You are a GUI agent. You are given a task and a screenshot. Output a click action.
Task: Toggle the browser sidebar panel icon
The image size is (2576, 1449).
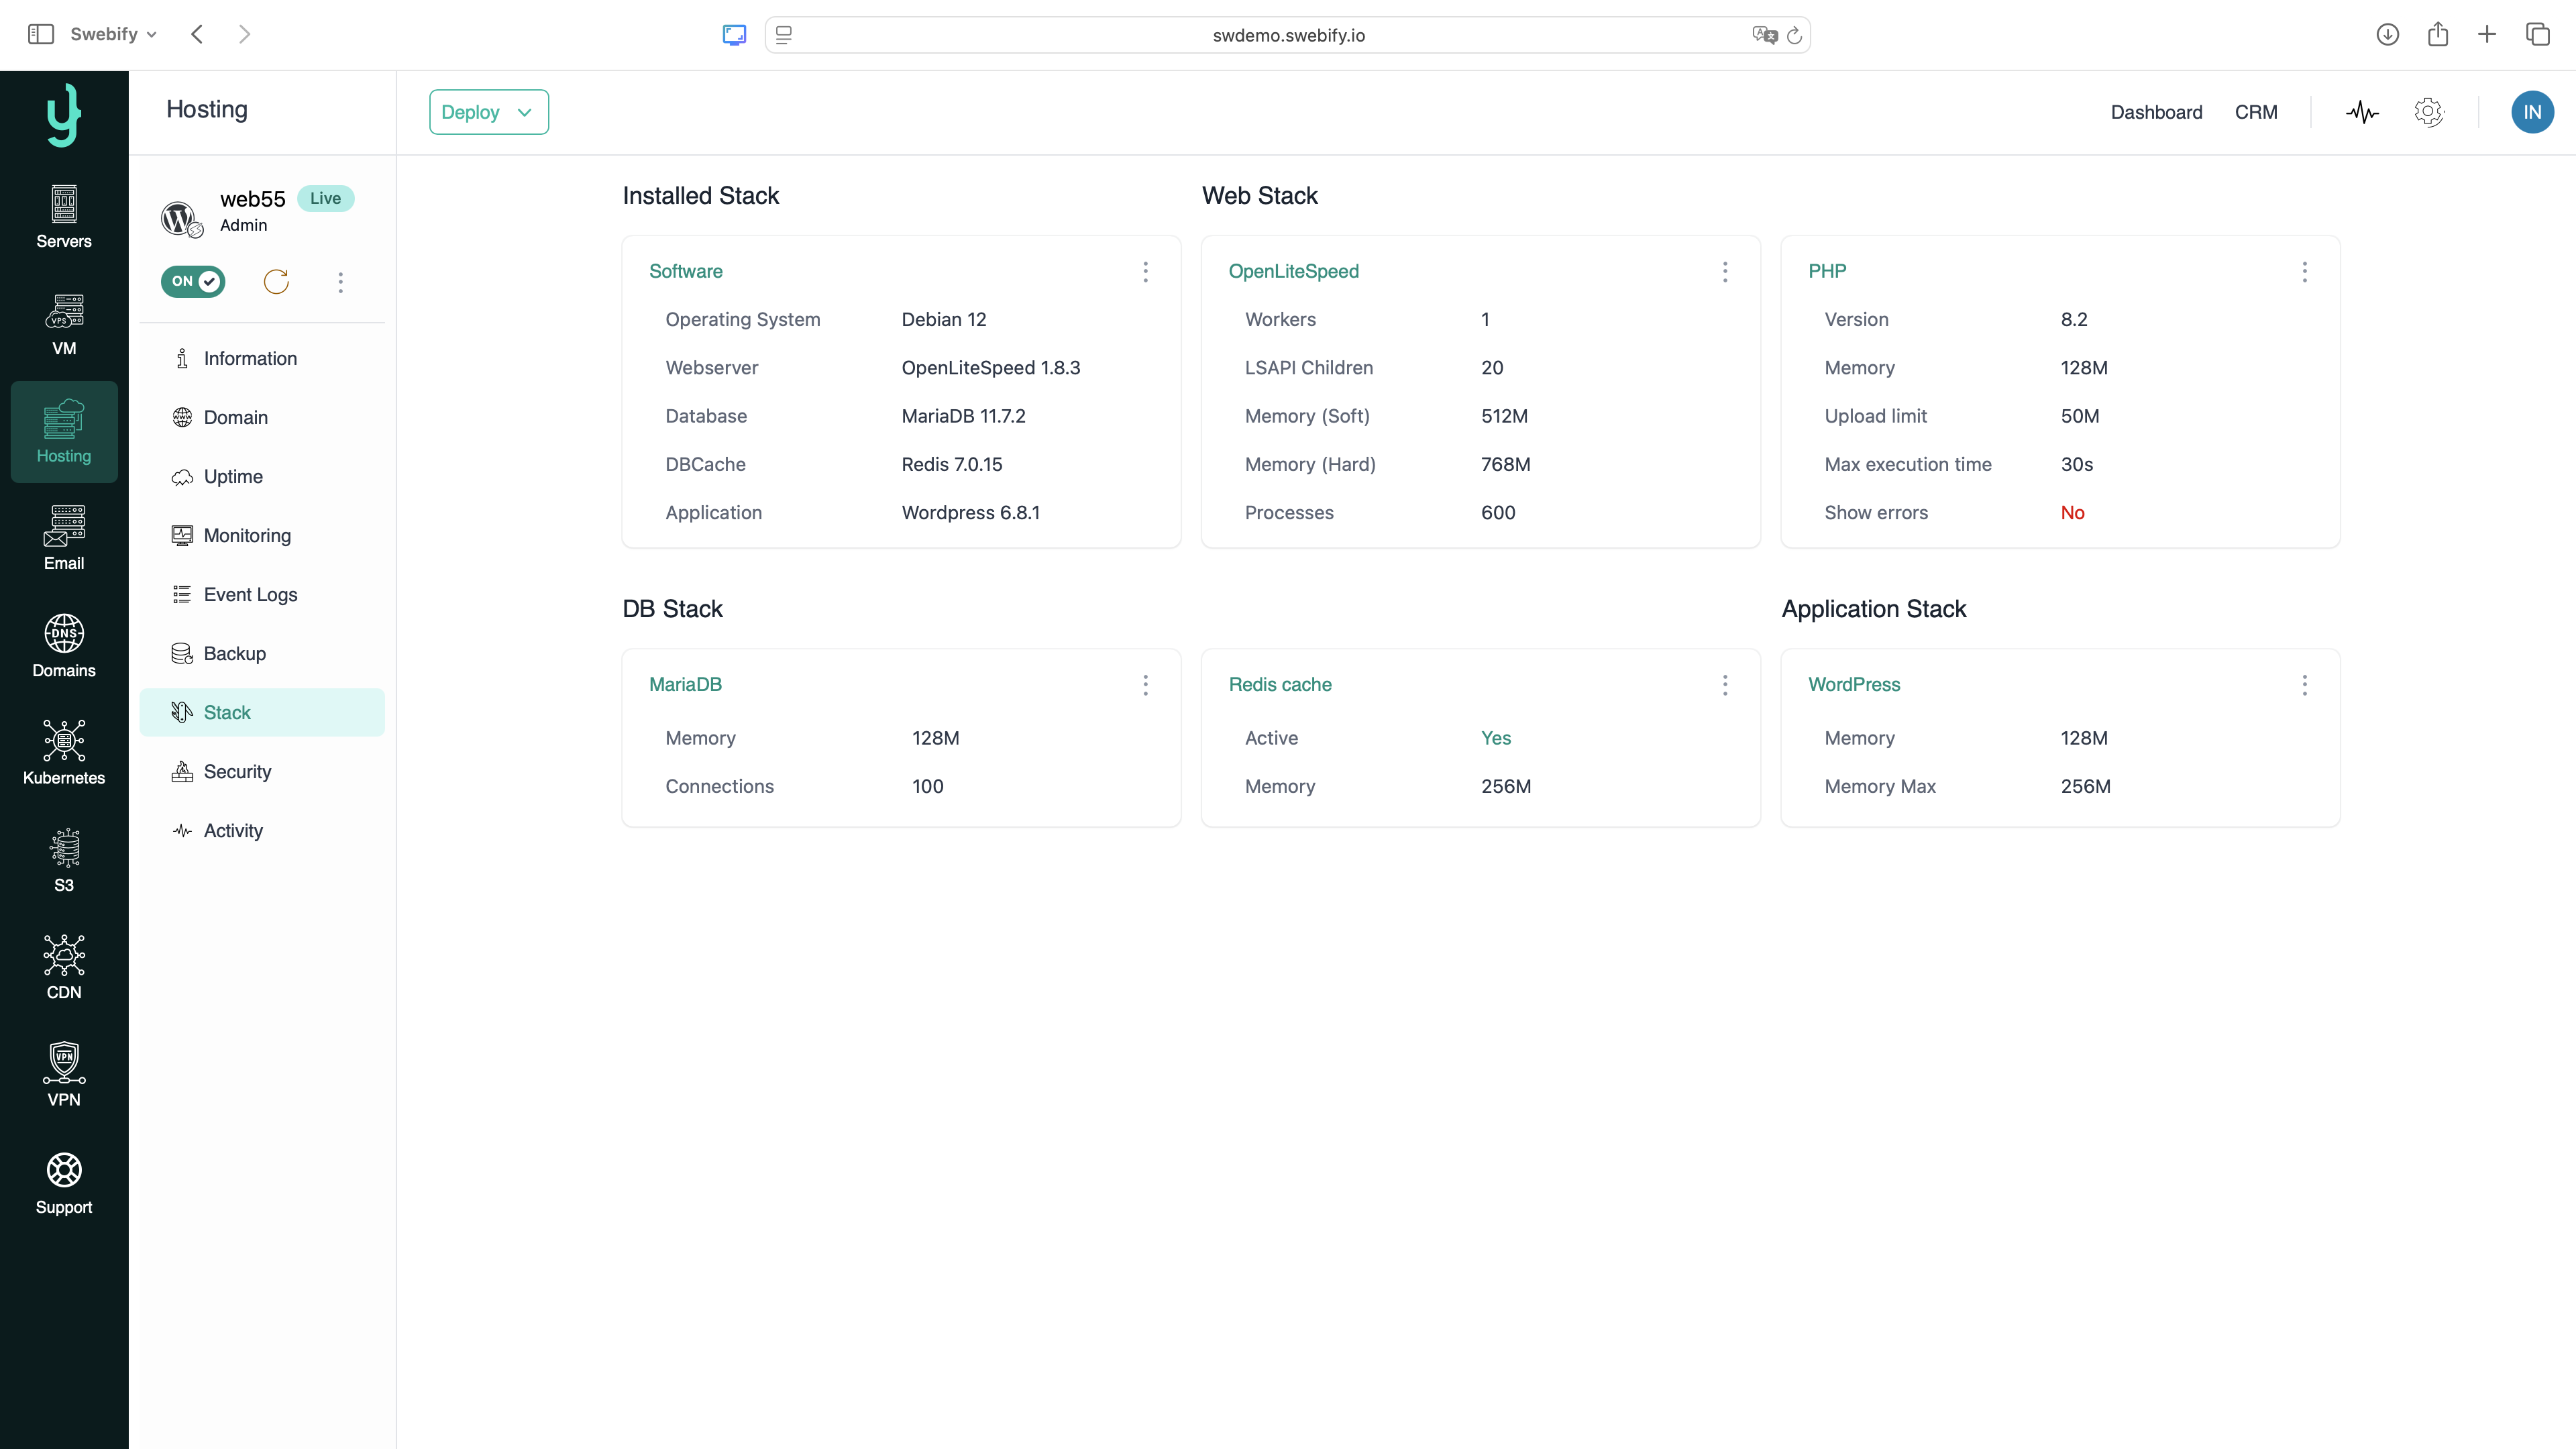point(41,34)
